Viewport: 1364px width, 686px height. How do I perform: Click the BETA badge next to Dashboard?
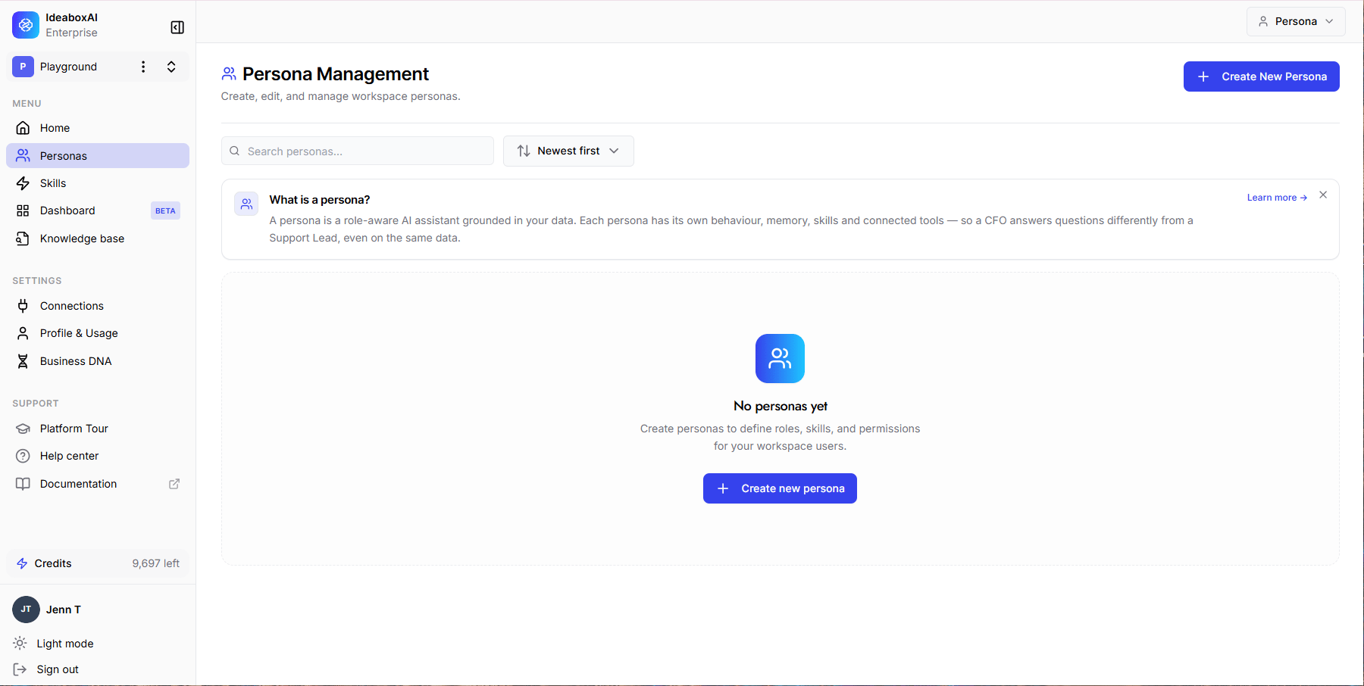(165, 210)
